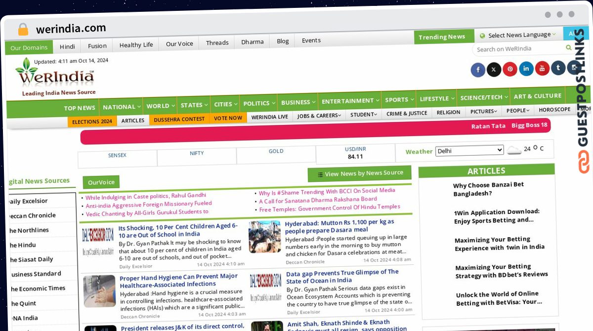Click the Bigg Boss 18 trending topic
593x331 pixels.
[x=529, y=125]
